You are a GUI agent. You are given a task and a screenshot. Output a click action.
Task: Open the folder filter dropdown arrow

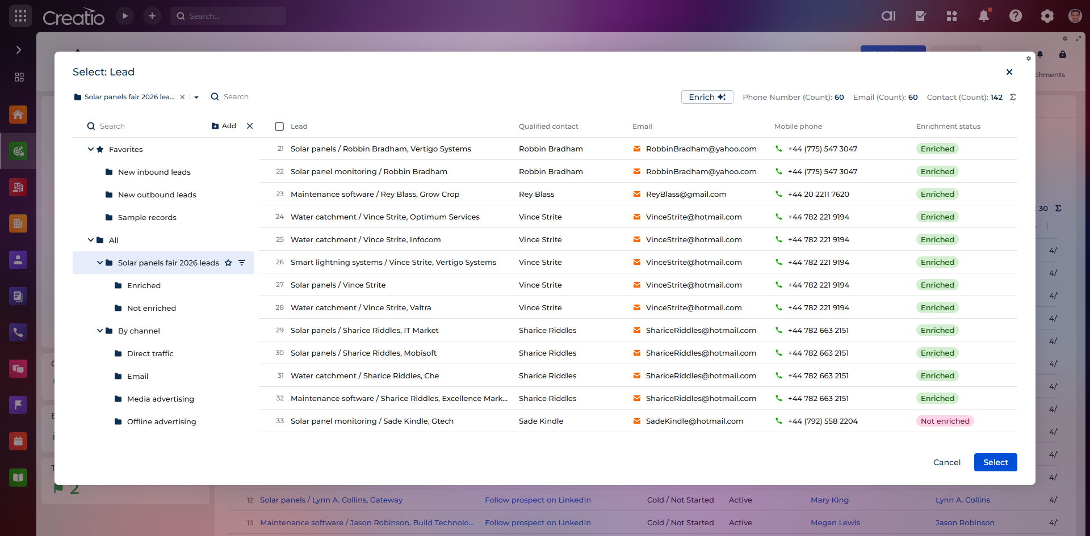(x=196, y=97)
